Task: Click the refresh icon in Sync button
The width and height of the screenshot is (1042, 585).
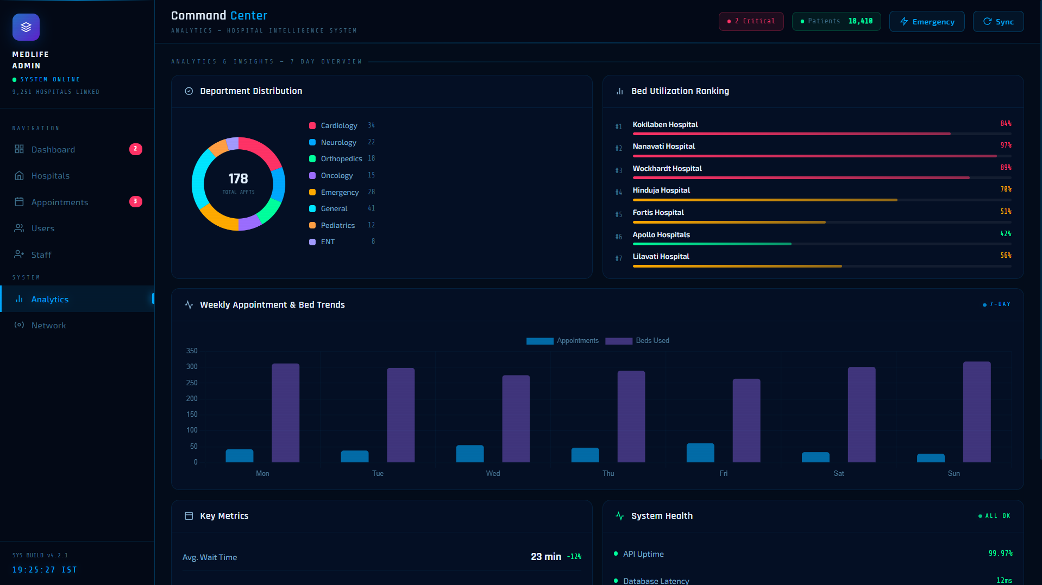Action: coord(988,22)
